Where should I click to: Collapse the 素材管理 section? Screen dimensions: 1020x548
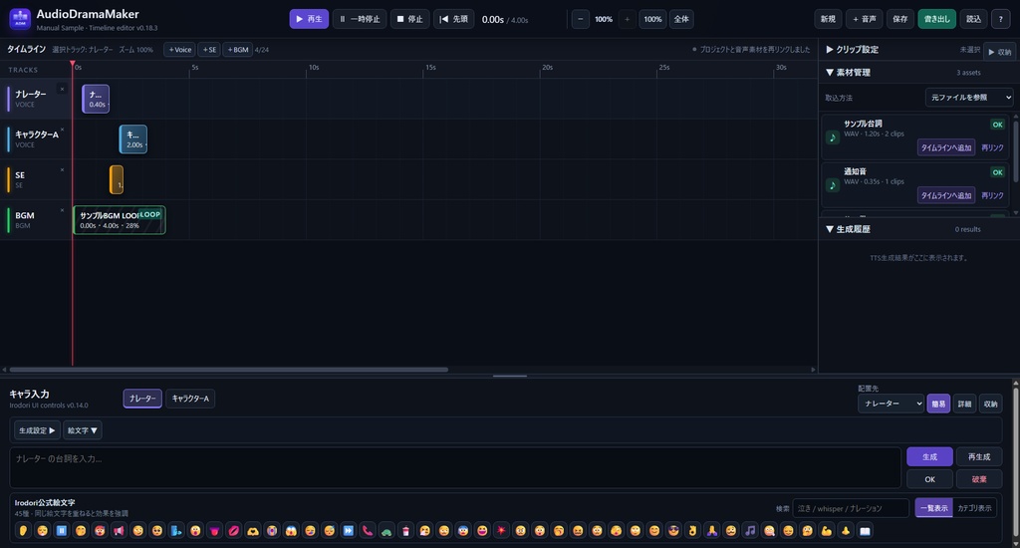(849, 73)
